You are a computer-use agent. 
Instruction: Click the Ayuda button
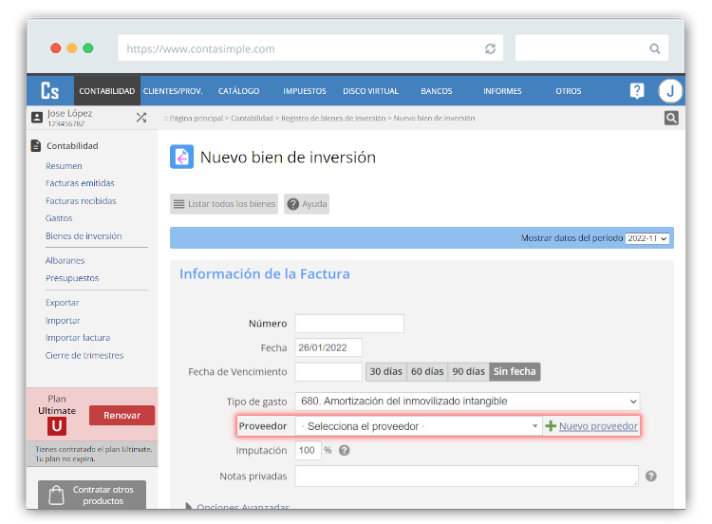click(307, 204)
